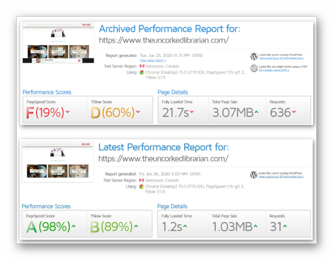Click Performance Scores heading in Archived report
The width and height of the screenshot is (333, 260).
click(47, 92)
